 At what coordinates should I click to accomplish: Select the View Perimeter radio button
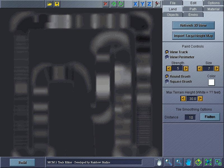(167, 57)
